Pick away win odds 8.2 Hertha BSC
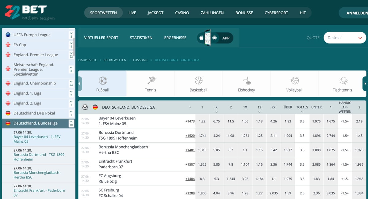The width and height of the screenshot is (368, 199). point(231,150)
